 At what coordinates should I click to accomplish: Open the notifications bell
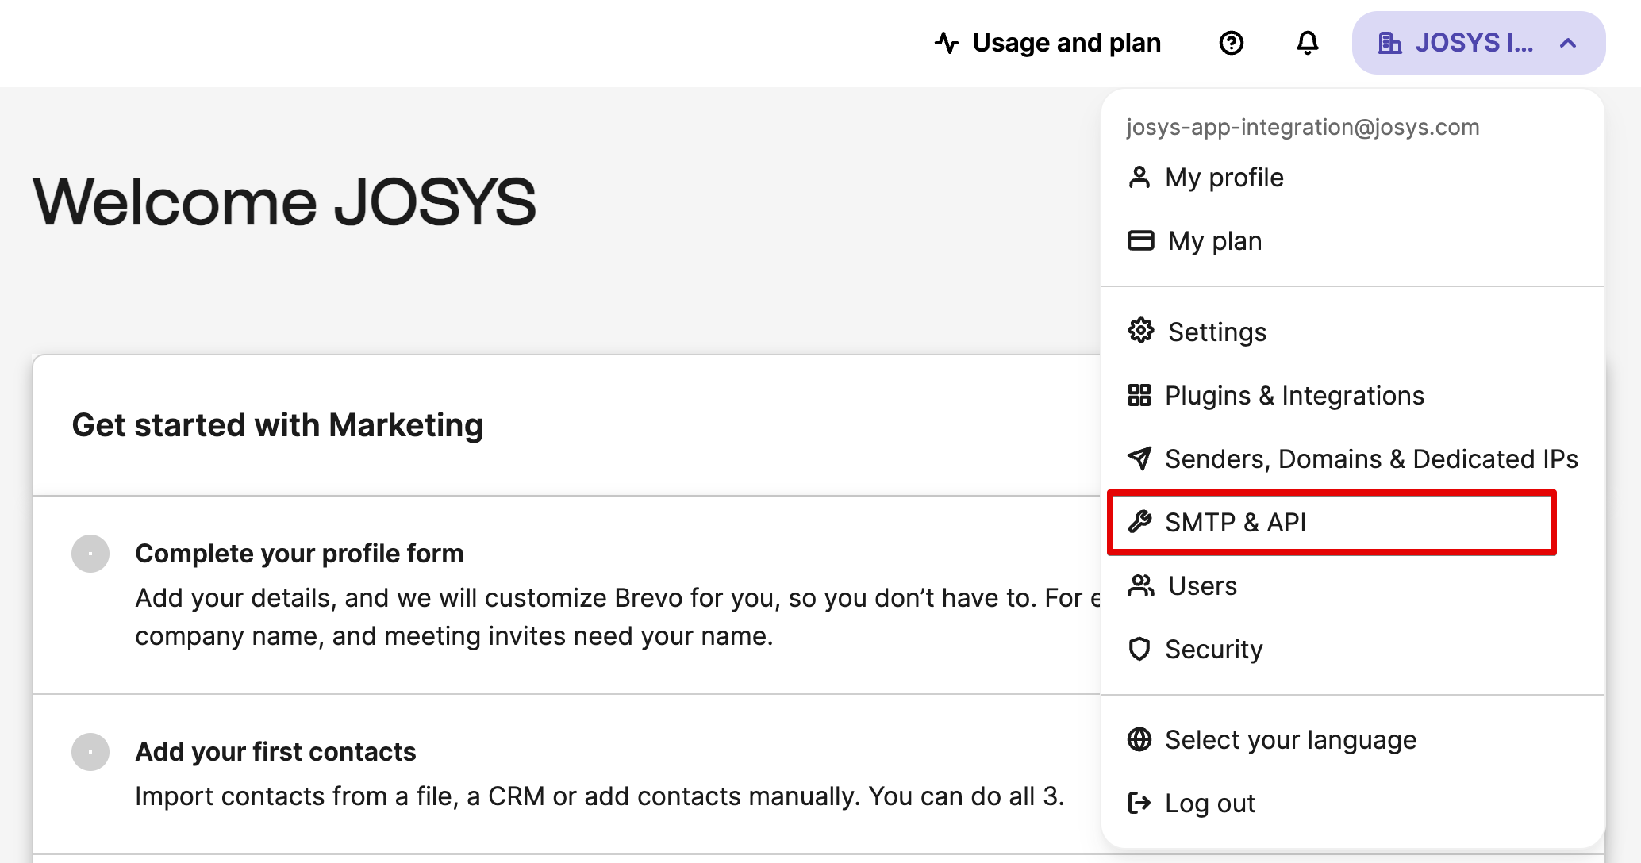click(1307, 43)
